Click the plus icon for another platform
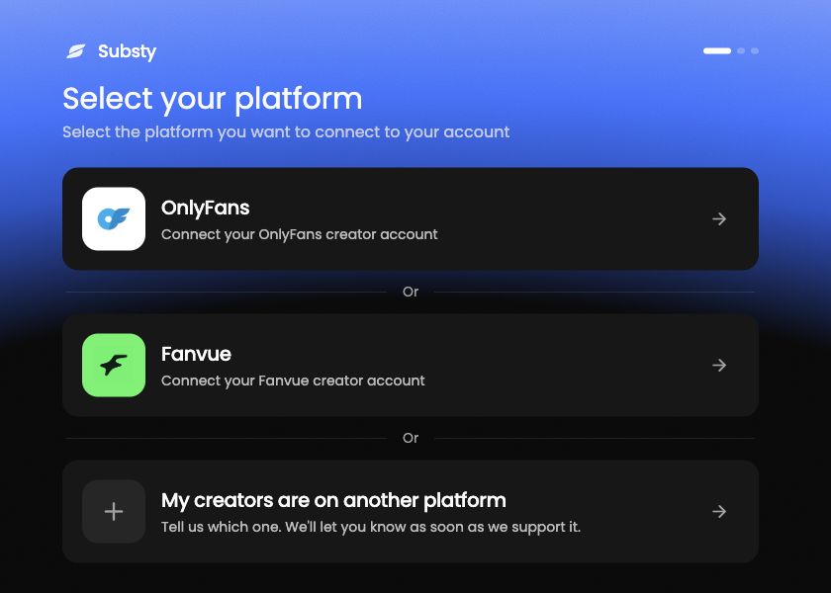 [x=114, y=512]
